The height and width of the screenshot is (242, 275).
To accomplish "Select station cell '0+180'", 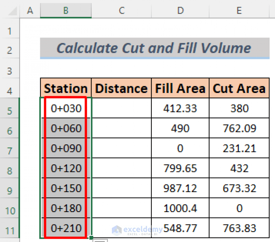I will 66,208.
